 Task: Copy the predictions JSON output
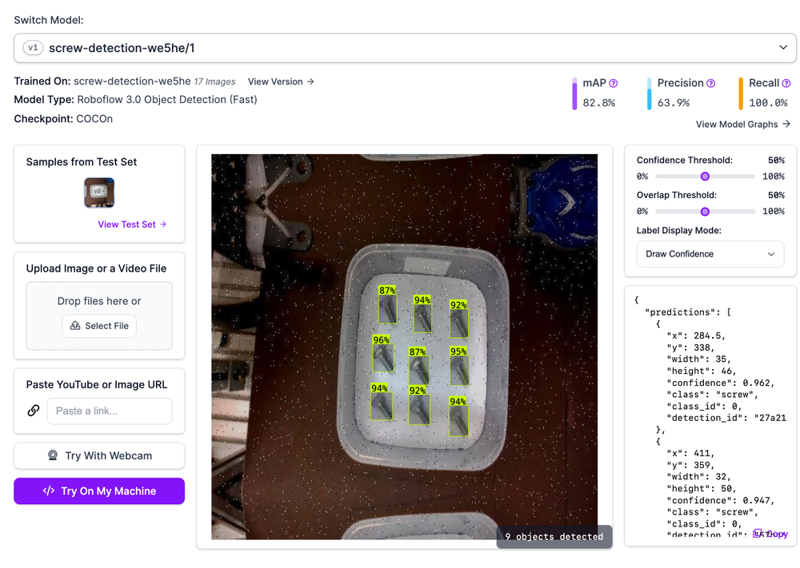point(769,534)
